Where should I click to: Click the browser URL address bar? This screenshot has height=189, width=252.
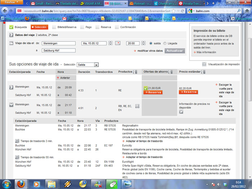[x=97, y=11]
